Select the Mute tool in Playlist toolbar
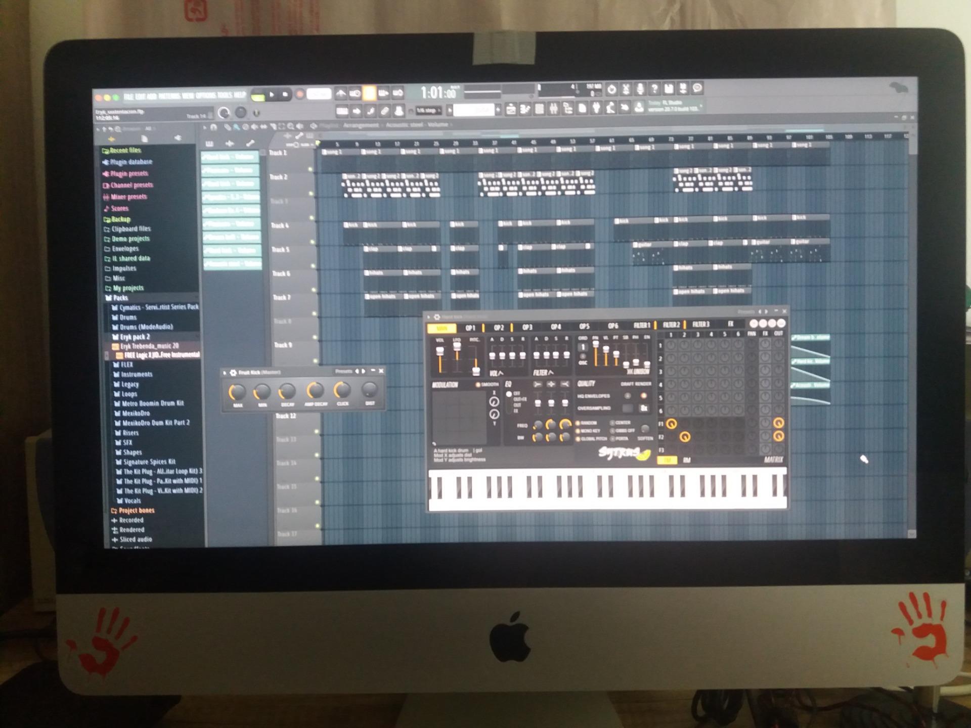This screenshot has width=971, height=728. pos(254,127)
